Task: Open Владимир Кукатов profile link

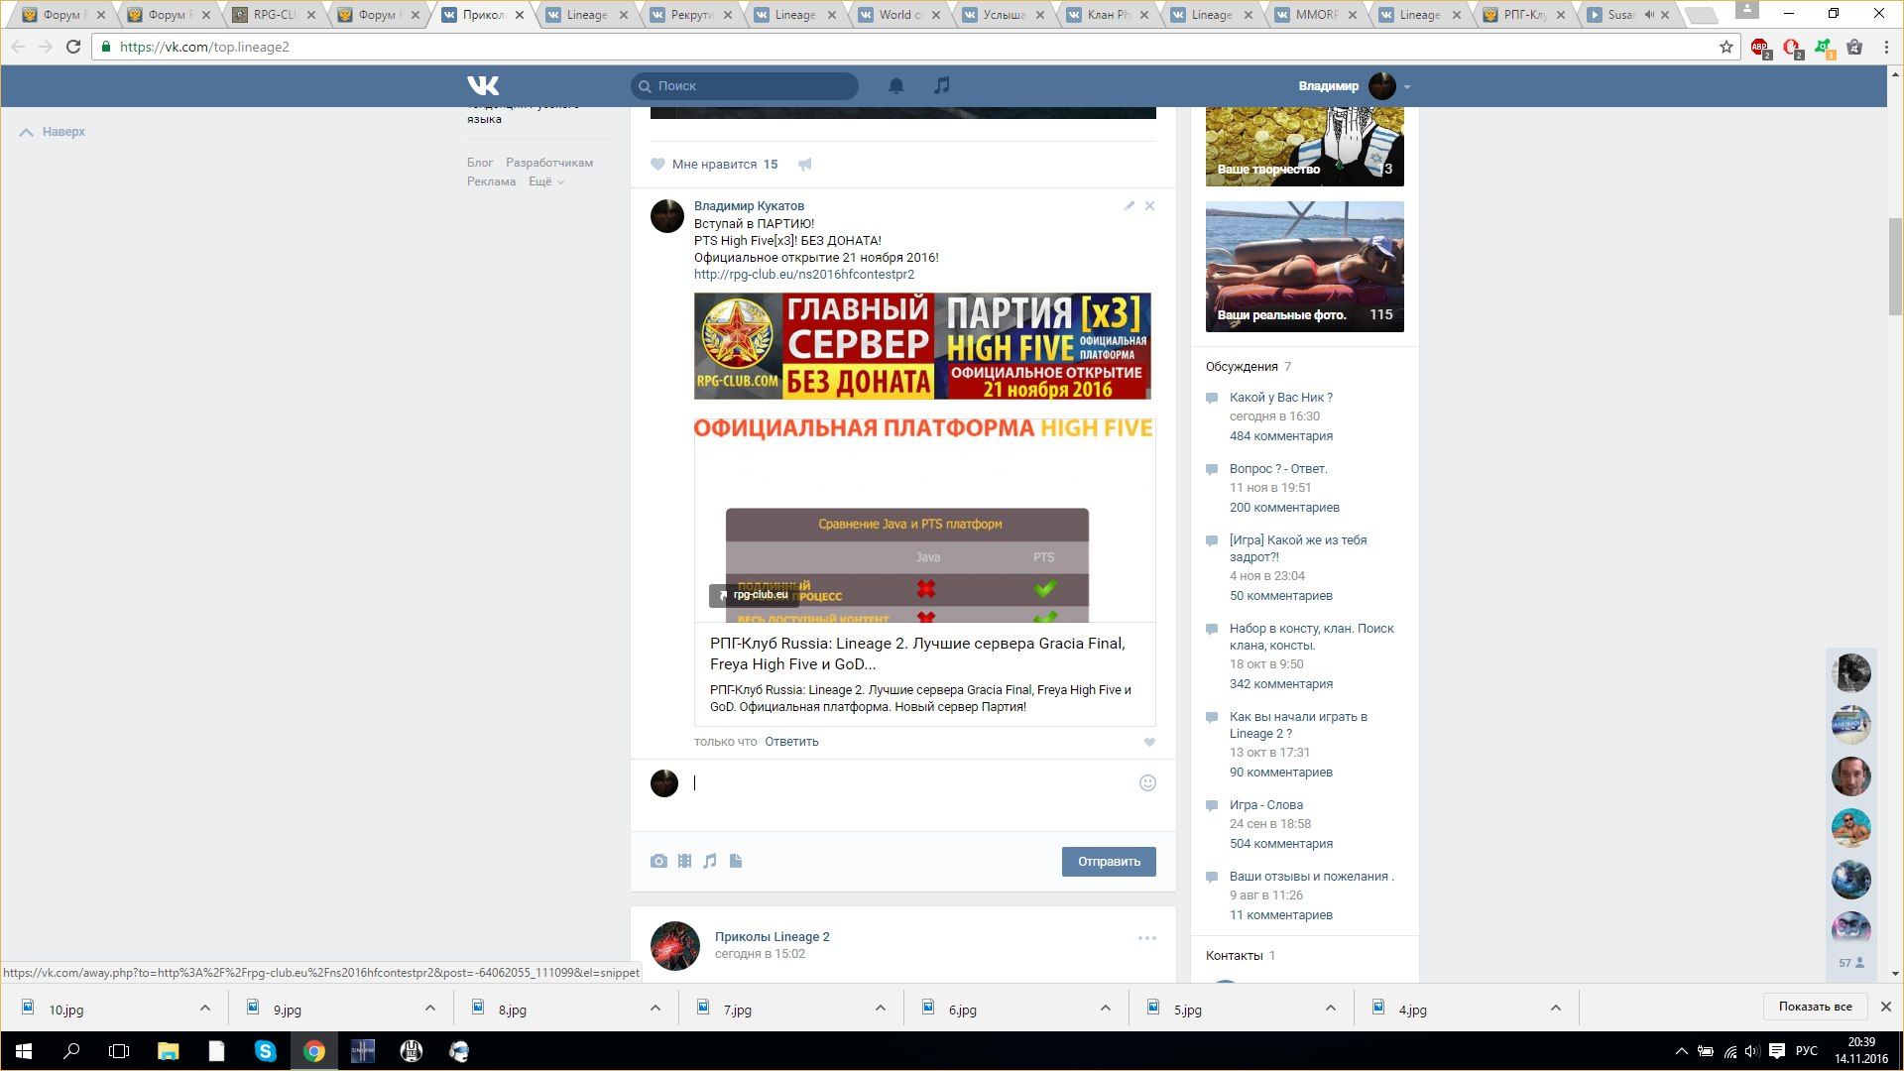Action: [x=749, y=206]
